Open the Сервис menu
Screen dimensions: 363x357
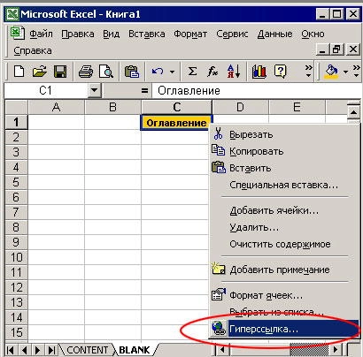pyautogui.click(x=232, y=34)
